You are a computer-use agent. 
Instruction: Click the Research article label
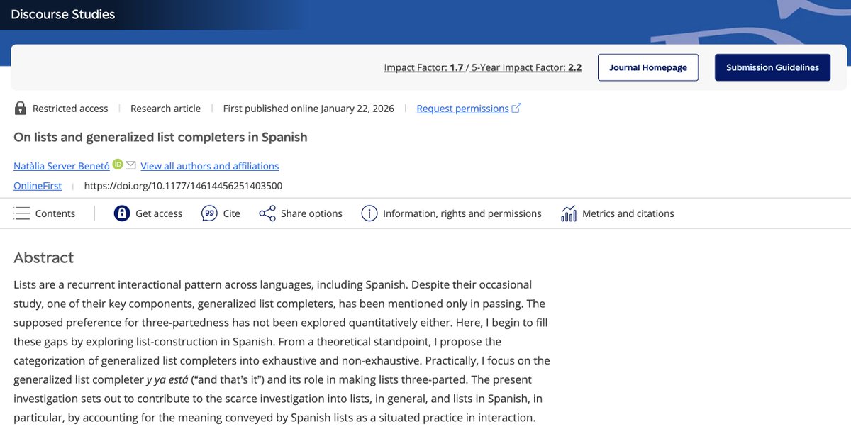tap(166, 108)
